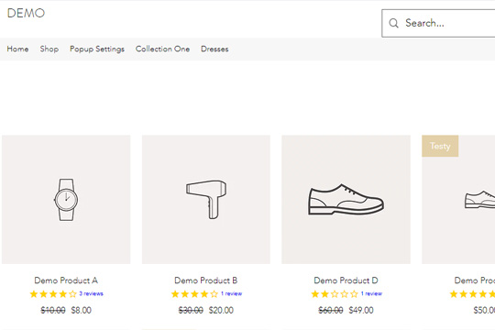Screen dimensions: 495x330
Task: Click the struck-through $30.00 price
Action: click(x=191, y=310)
